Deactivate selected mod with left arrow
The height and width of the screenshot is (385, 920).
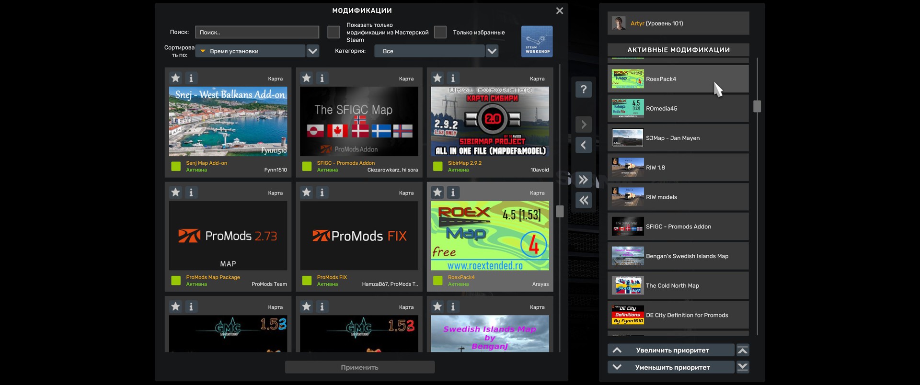pyautogui.click(x=584, y=145)
